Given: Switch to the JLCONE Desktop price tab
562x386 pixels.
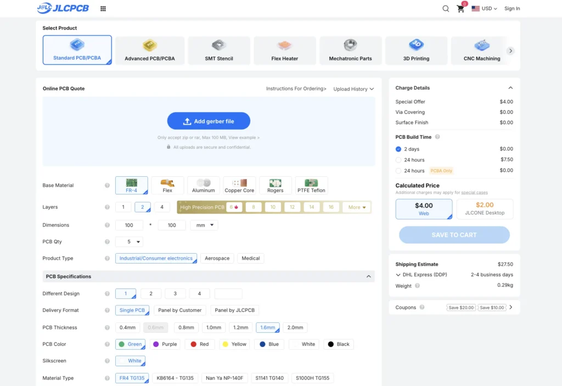Looking at the screenshot, I should [485, 209].
